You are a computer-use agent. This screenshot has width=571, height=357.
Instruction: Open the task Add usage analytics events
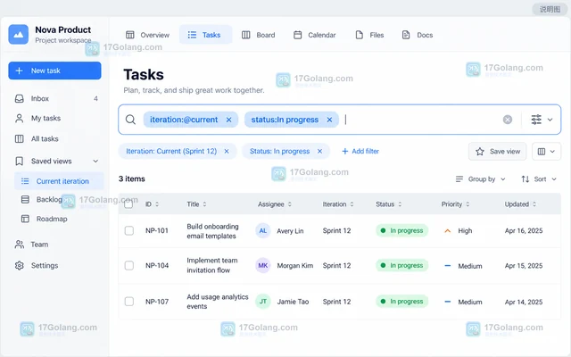218,302
